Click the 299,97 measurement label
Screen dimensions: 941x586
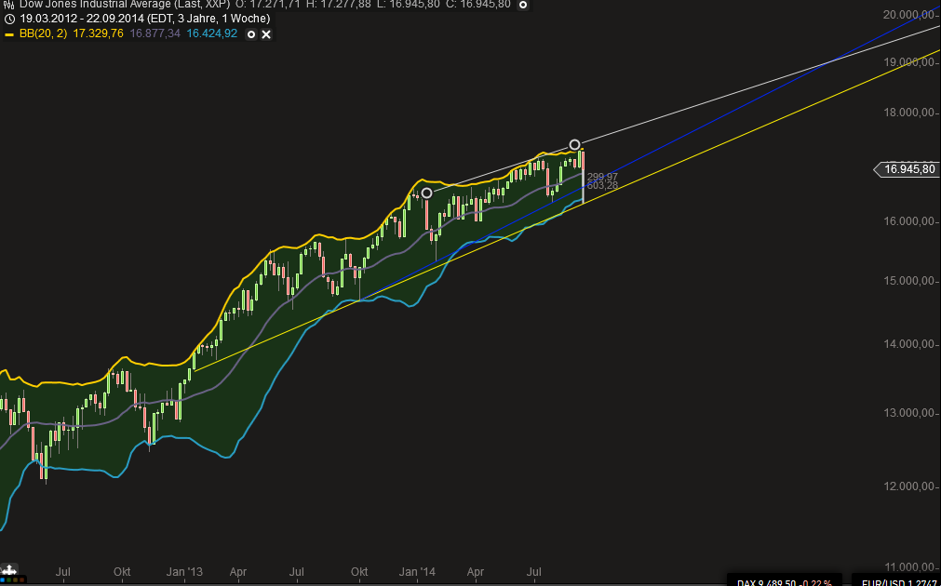[x=602, y=177]
